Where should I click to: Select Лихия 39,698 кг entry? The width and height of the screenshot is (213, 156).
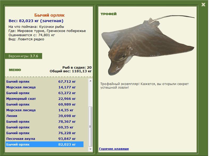coord(44,116)
